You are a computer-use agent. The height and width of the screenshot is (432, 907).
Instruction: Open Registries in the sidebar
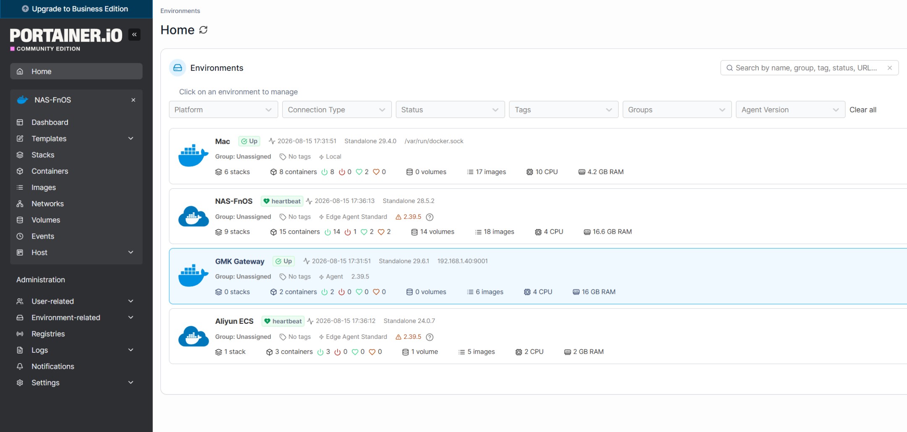coord(76,334)
